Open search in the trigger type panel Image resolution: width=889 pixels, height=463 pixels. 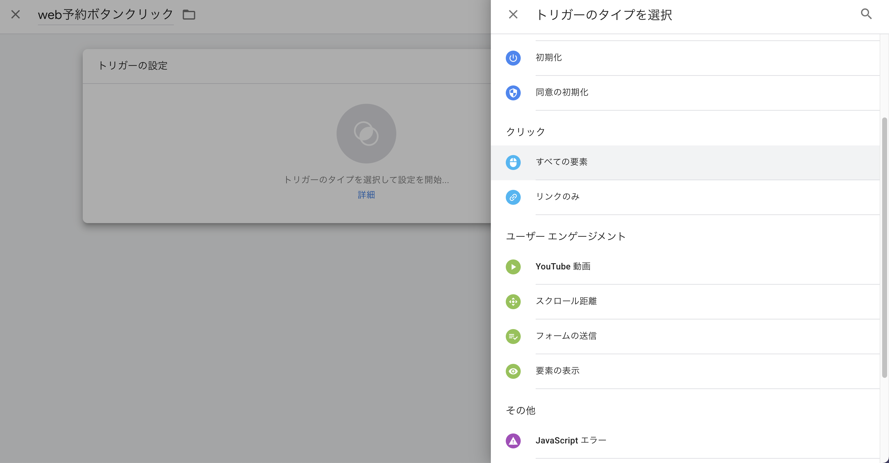click(x=866, y=14)
